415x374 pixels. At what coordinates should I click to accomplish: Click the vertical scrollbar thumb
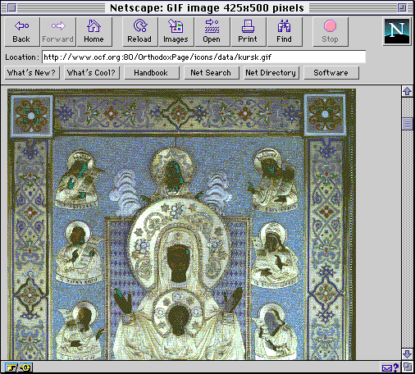point(407,124)
